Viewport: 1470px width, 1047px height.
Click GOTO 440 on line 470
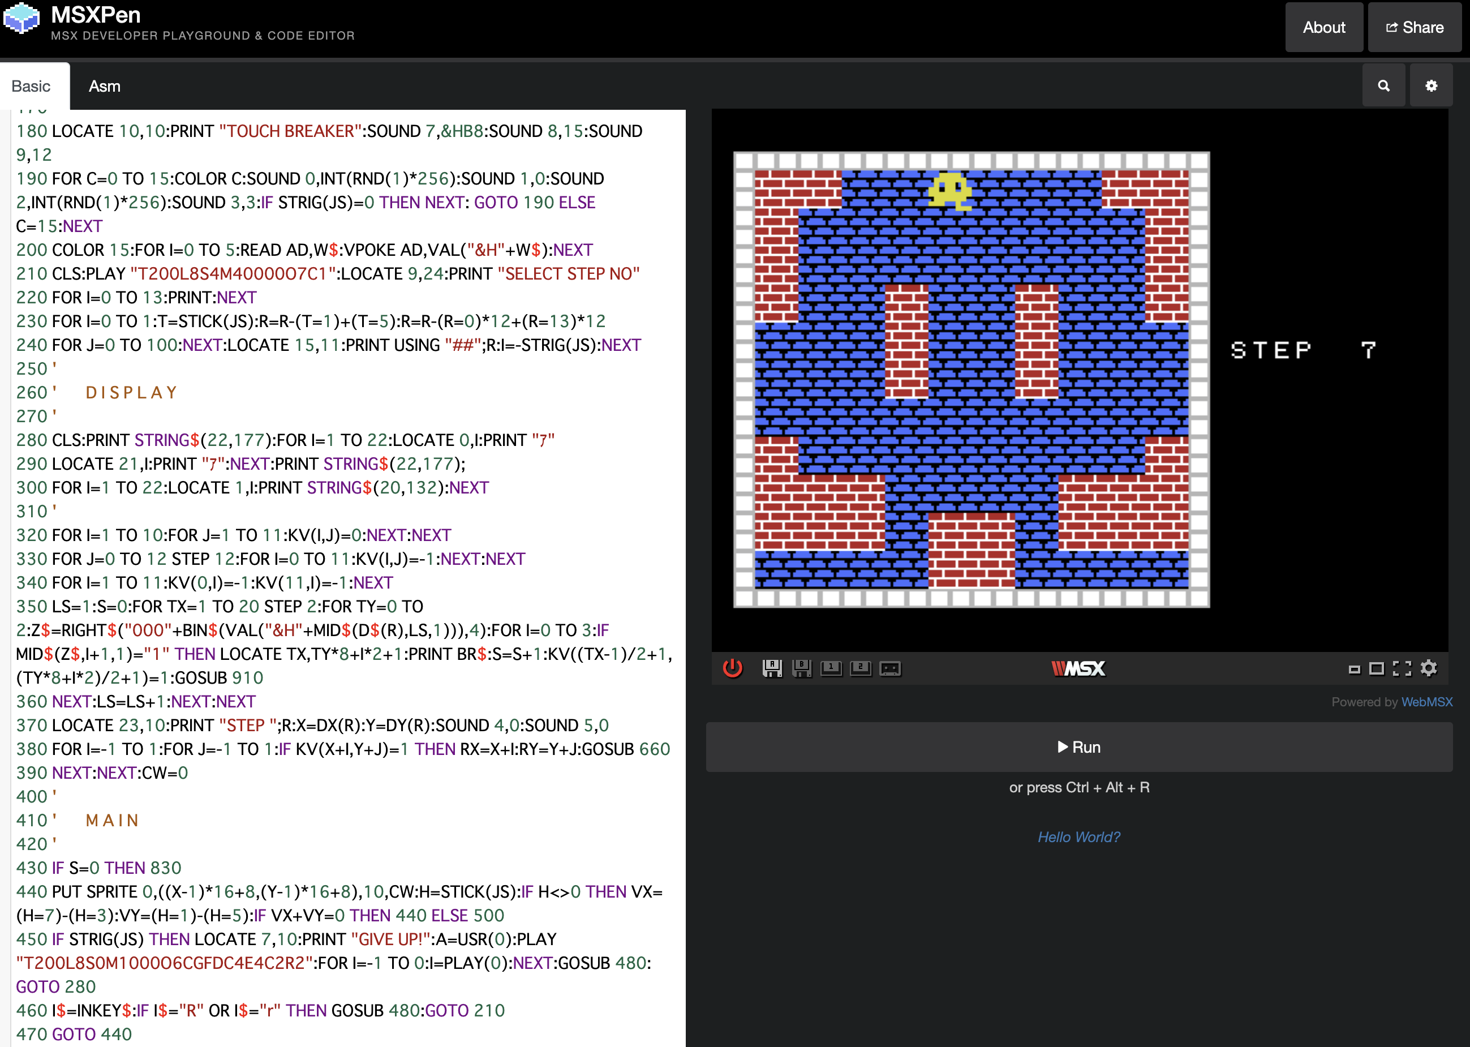(92, 1034)
